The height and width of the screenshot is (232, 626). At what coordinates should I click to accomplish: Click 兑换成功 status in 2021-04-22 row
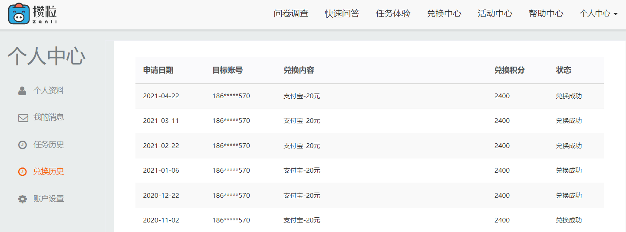pyautogui.click(x=569, y=96)
